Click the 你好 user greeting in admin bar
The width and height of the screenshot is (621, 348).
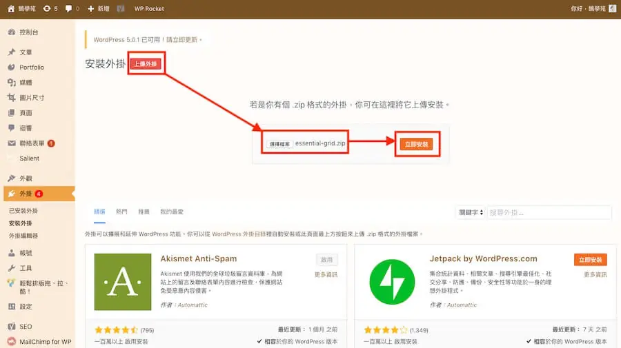(588, 9)
